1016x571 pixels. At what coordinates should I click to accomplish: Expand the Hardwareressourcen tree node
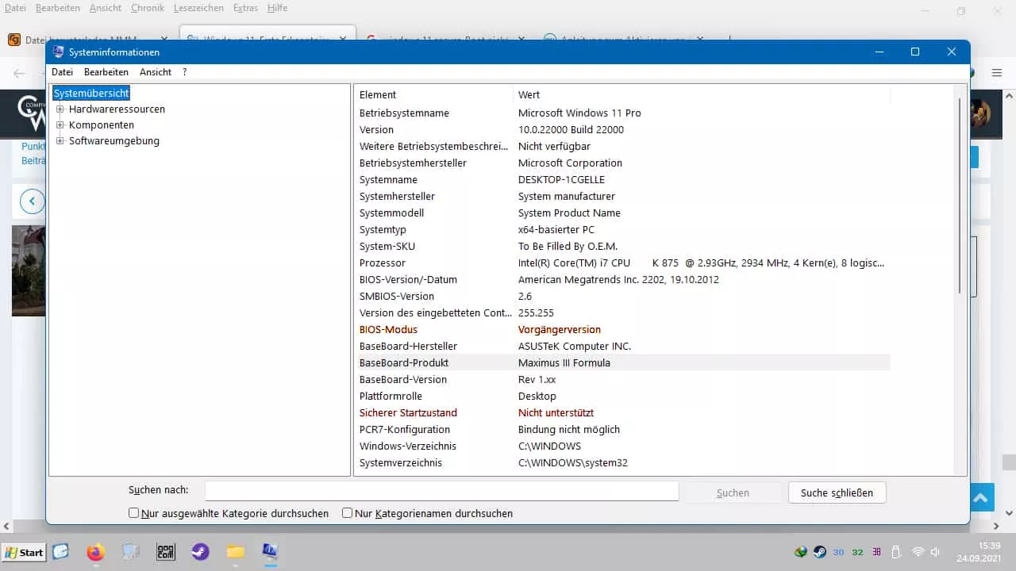click(x=60, y=109)
